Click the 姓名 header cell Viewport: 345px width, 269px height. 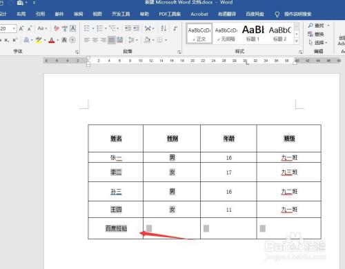tap(116, 139)
